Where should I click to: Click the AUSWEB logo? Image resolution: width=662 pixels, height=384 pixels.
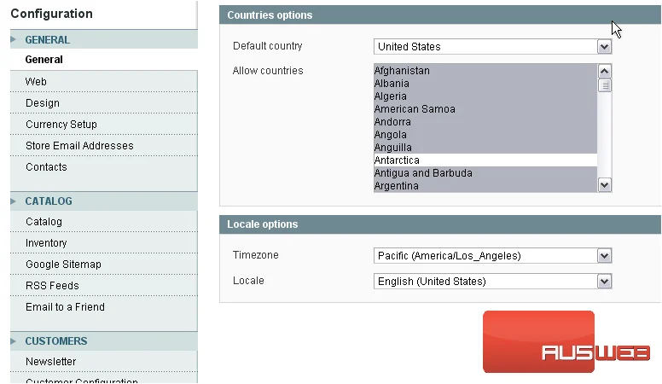566,342
